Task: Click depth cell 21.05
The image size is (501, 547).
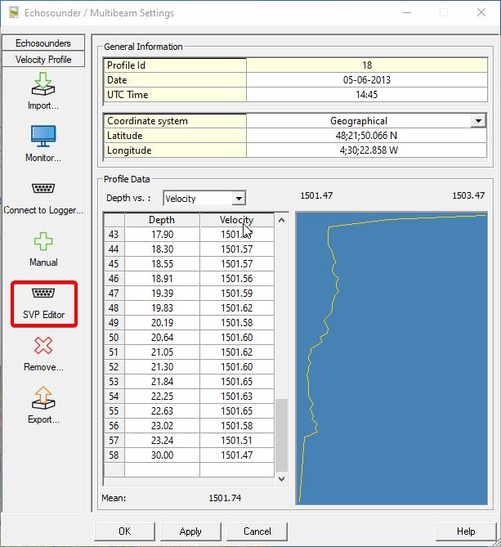Action: click(162, 352)
